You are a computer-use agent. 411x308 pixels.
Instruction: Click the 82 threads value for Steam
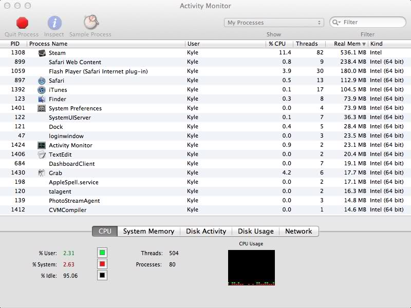click(320, 52)
